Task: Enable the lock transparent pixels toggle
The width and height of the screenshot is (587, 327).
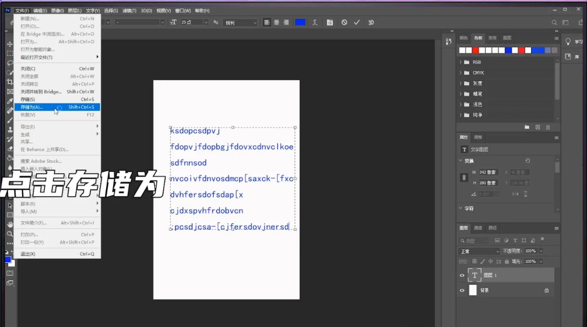Action: coord(474,261)
